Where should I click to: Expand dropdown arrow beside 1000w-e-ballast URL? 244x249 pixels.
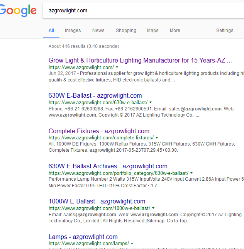coord(153,208)
